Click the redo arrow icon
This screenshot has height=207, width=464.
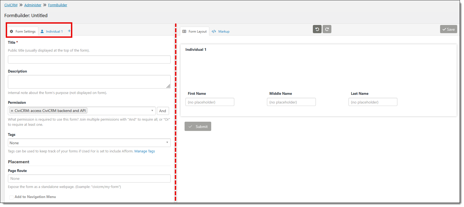[327, 29]
